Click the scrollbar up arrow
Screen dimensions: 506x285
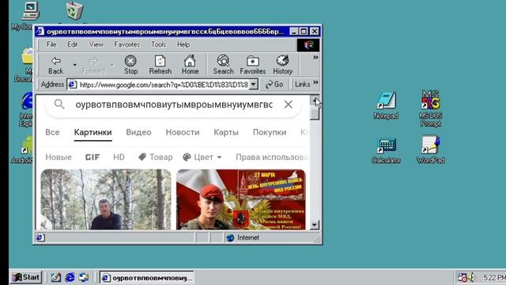pos(315,101)
